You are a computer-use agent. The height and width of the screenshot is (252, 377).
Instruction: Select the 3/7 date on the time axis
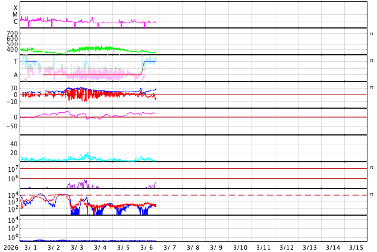(x=170, y=247)
